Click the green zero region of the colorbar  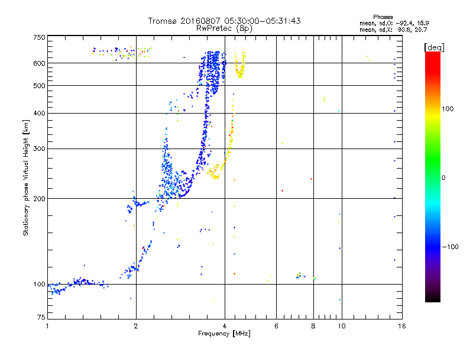pos(433,177)
